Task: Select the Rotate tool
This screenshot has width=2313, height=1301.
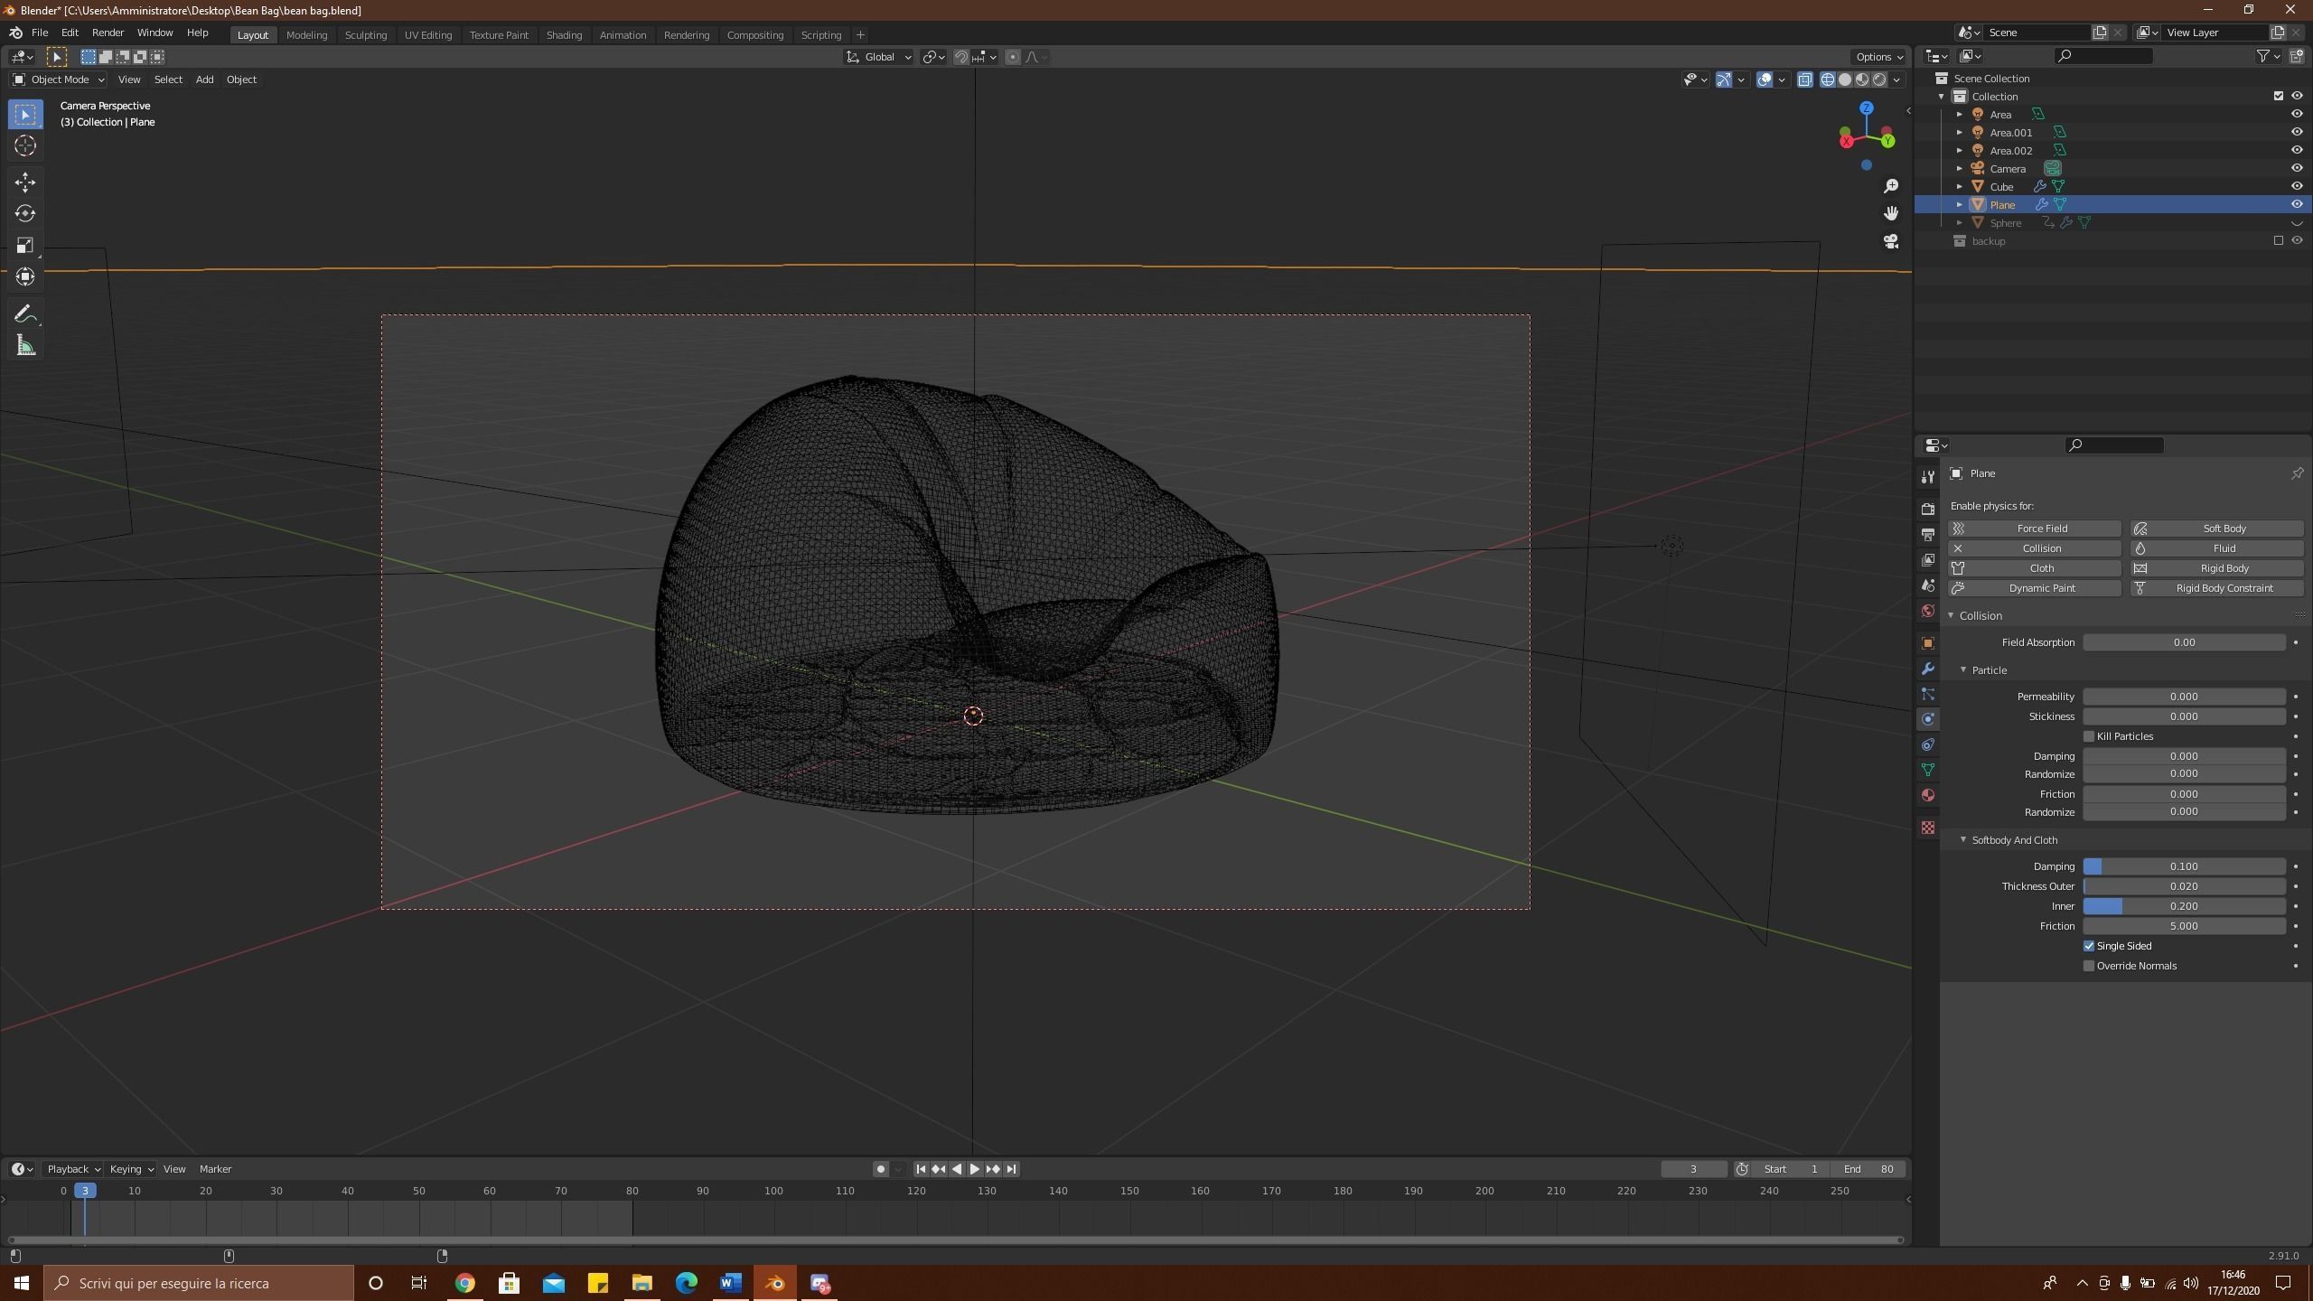Action: [x=24, y=213]
